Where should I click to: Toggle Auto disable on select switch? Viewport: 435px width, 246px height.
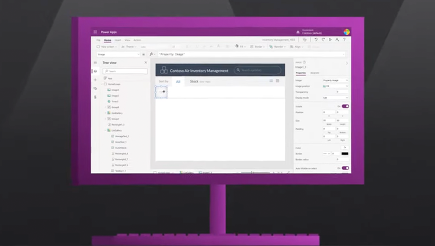[346, 168]
